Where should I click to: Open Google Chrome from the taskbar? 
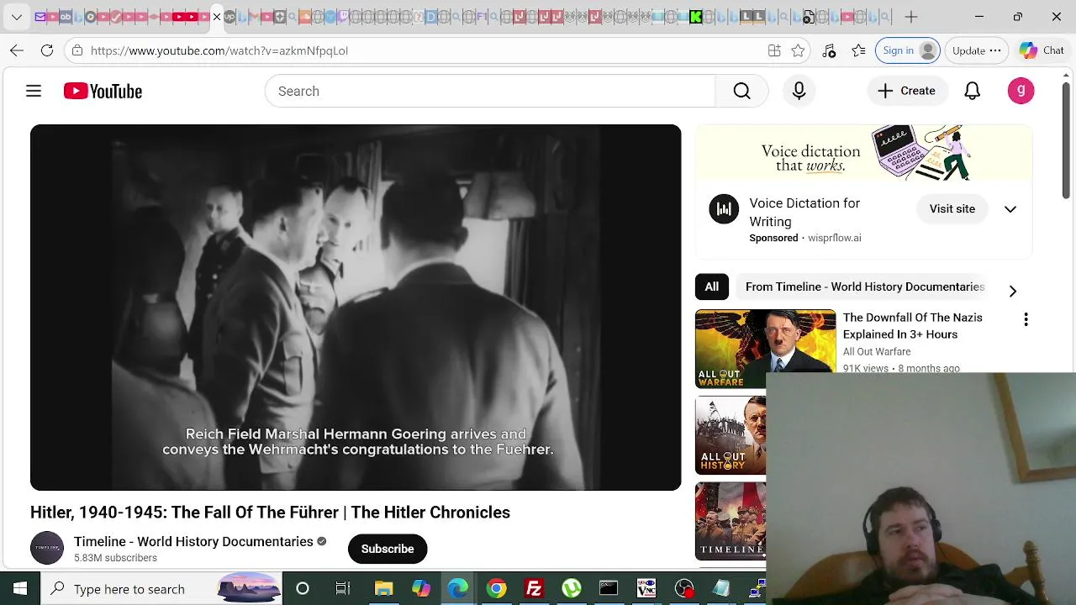(x=497, y=589)
